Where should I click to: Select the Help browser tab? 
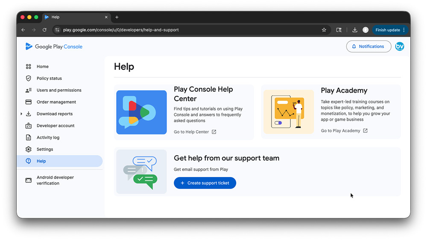pos(76,17)
